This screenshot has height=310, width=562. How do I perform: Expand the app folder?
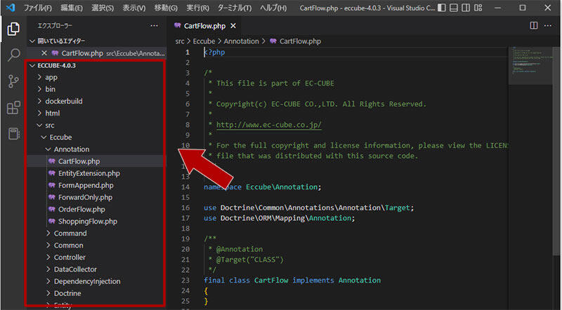coord(51,77)
